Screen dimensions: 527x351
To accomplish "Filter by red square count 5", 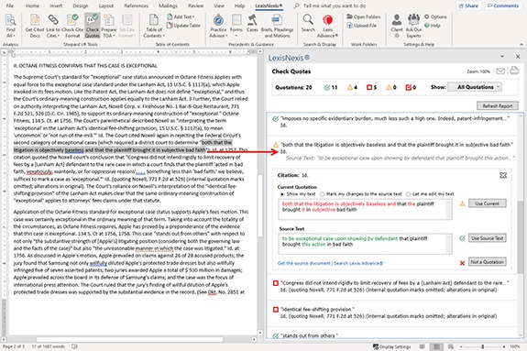I will [x=371, y=87].
